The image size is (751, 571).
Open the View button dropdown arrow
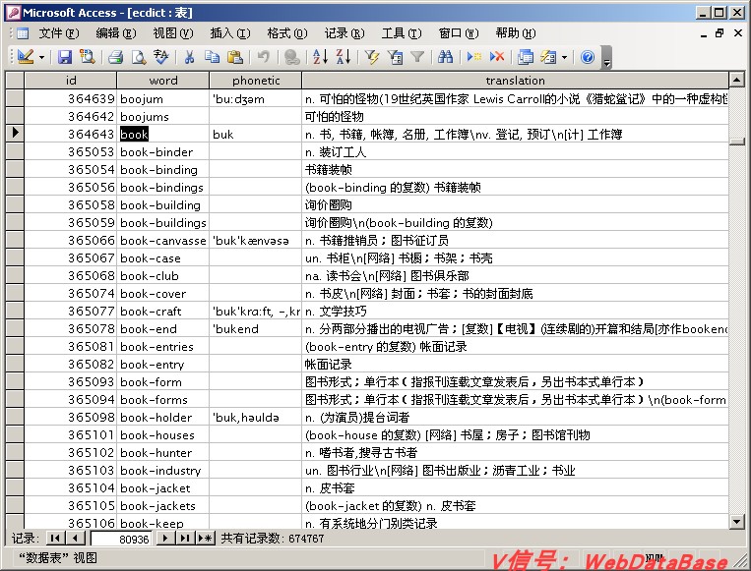click(42, 57)
